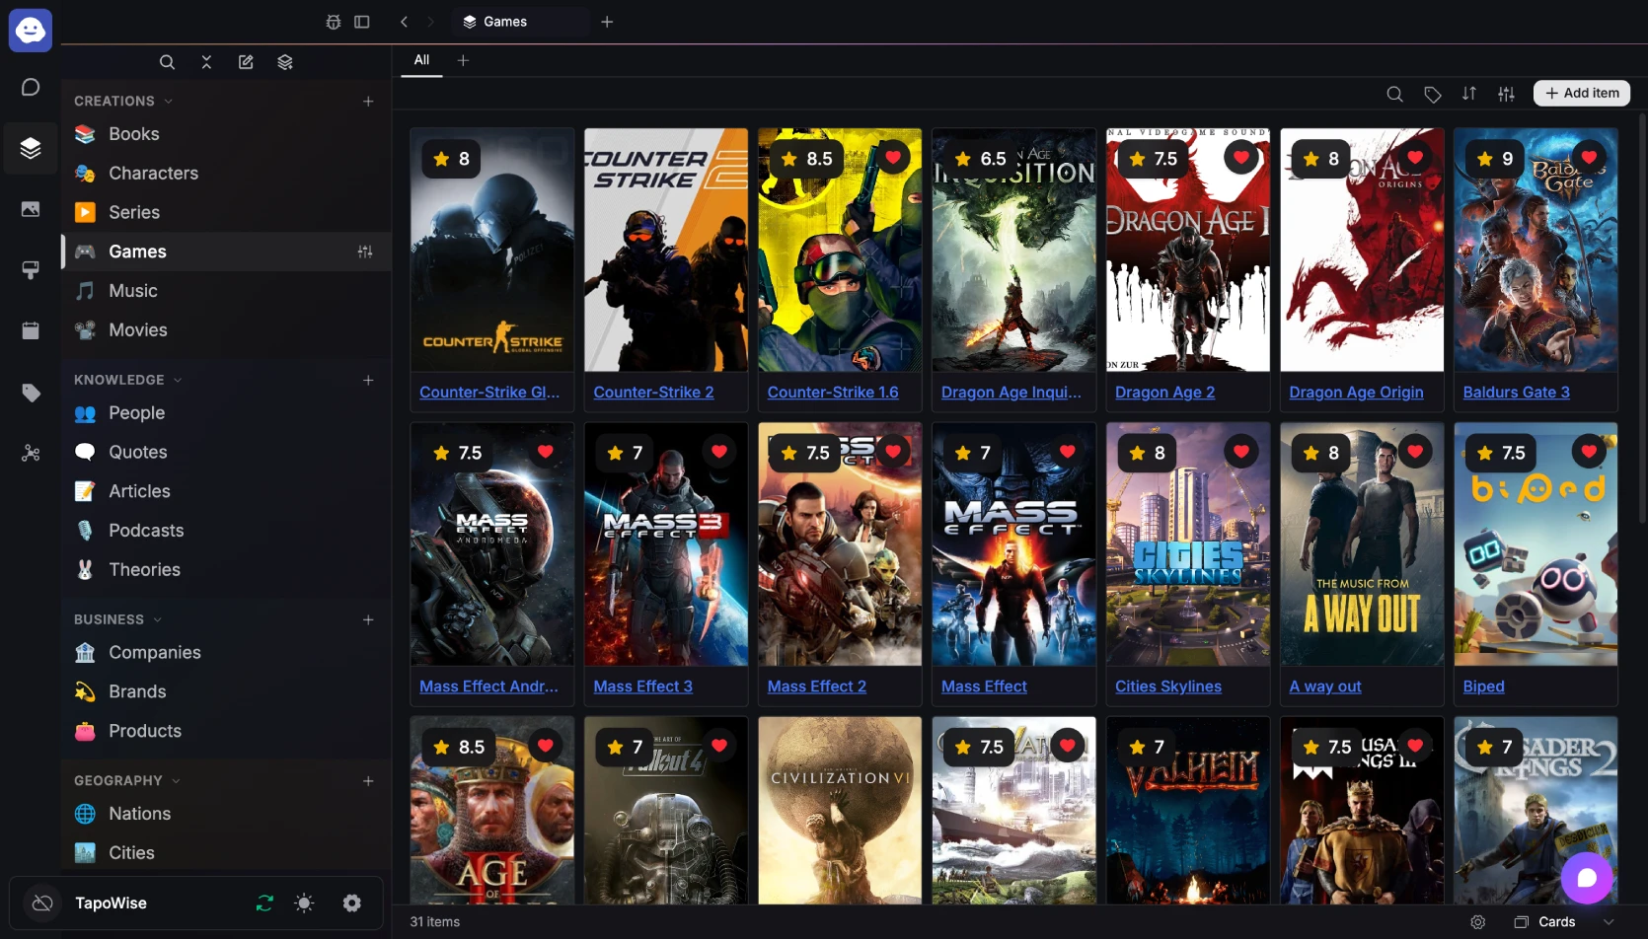Click the cloud-off icon near TapoWise
Viewport: 1648px width, 939px height.
click(42, 903)
